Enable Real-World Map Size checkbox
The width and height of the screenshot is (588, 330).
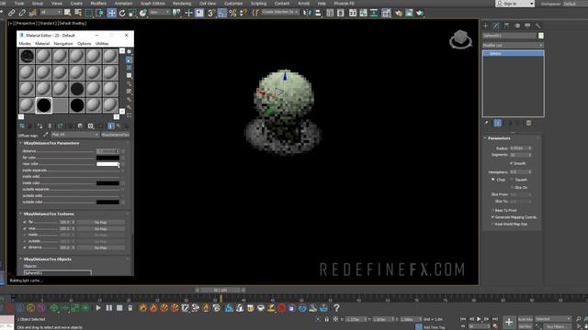492,224
